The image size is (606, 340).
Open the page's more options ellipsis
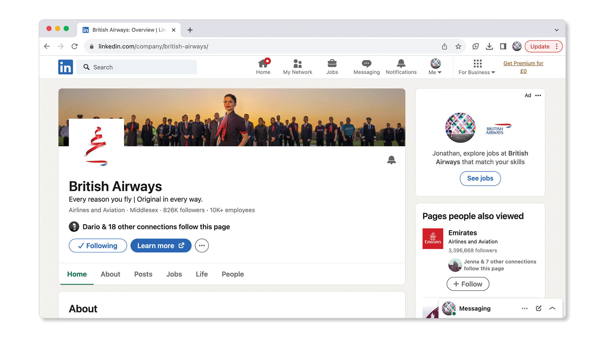point(202,246)
